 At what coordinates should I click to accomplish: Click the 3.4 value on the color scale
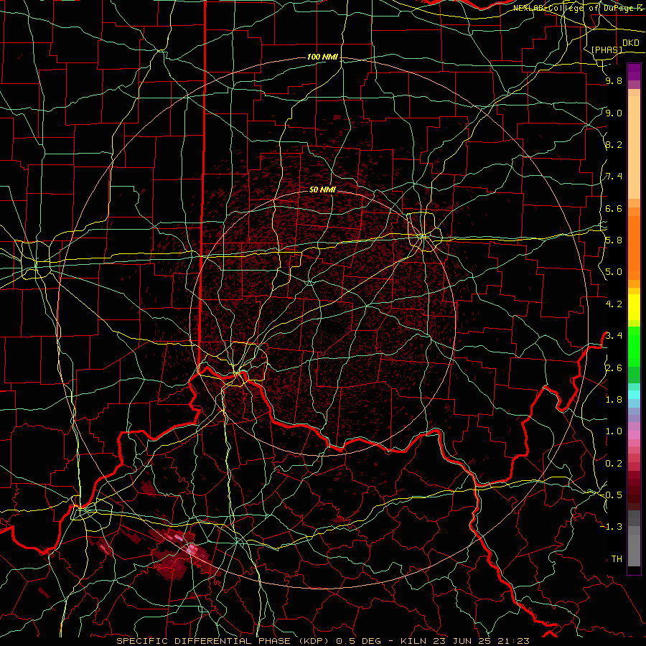pyautogui.click(x=614, y=335)
